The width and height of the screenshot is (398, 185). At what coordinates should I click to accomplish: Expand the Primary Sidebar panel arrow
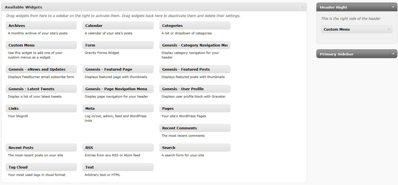pyautogui.click(x=393, y=54)
